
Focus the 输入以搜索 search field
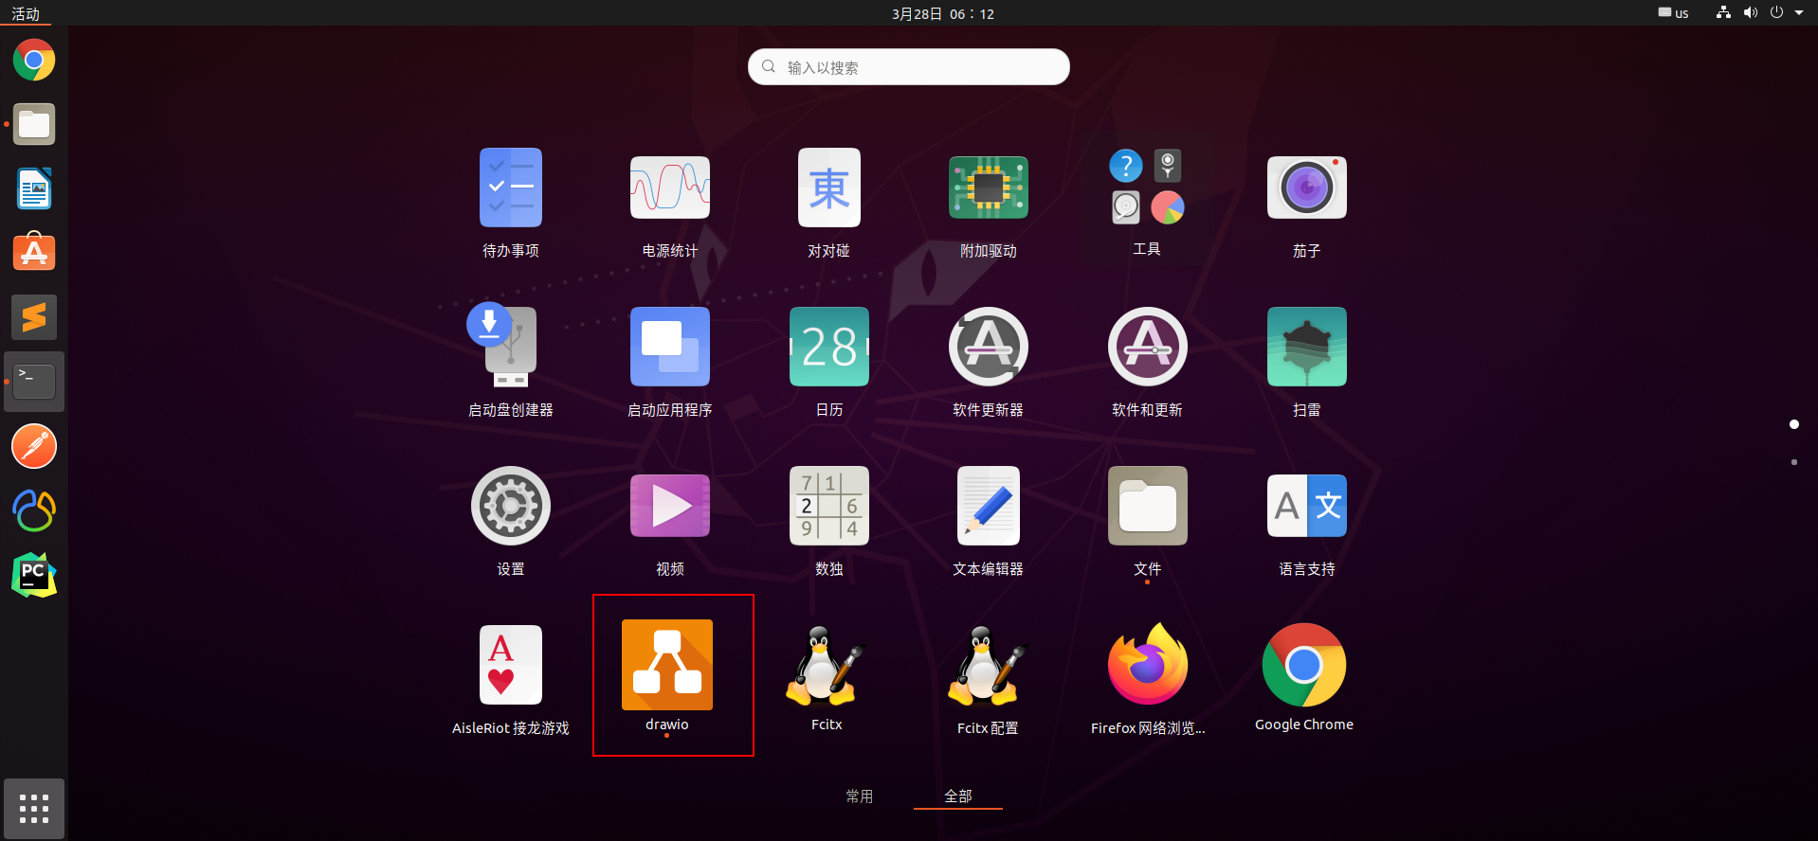point(909,67)
